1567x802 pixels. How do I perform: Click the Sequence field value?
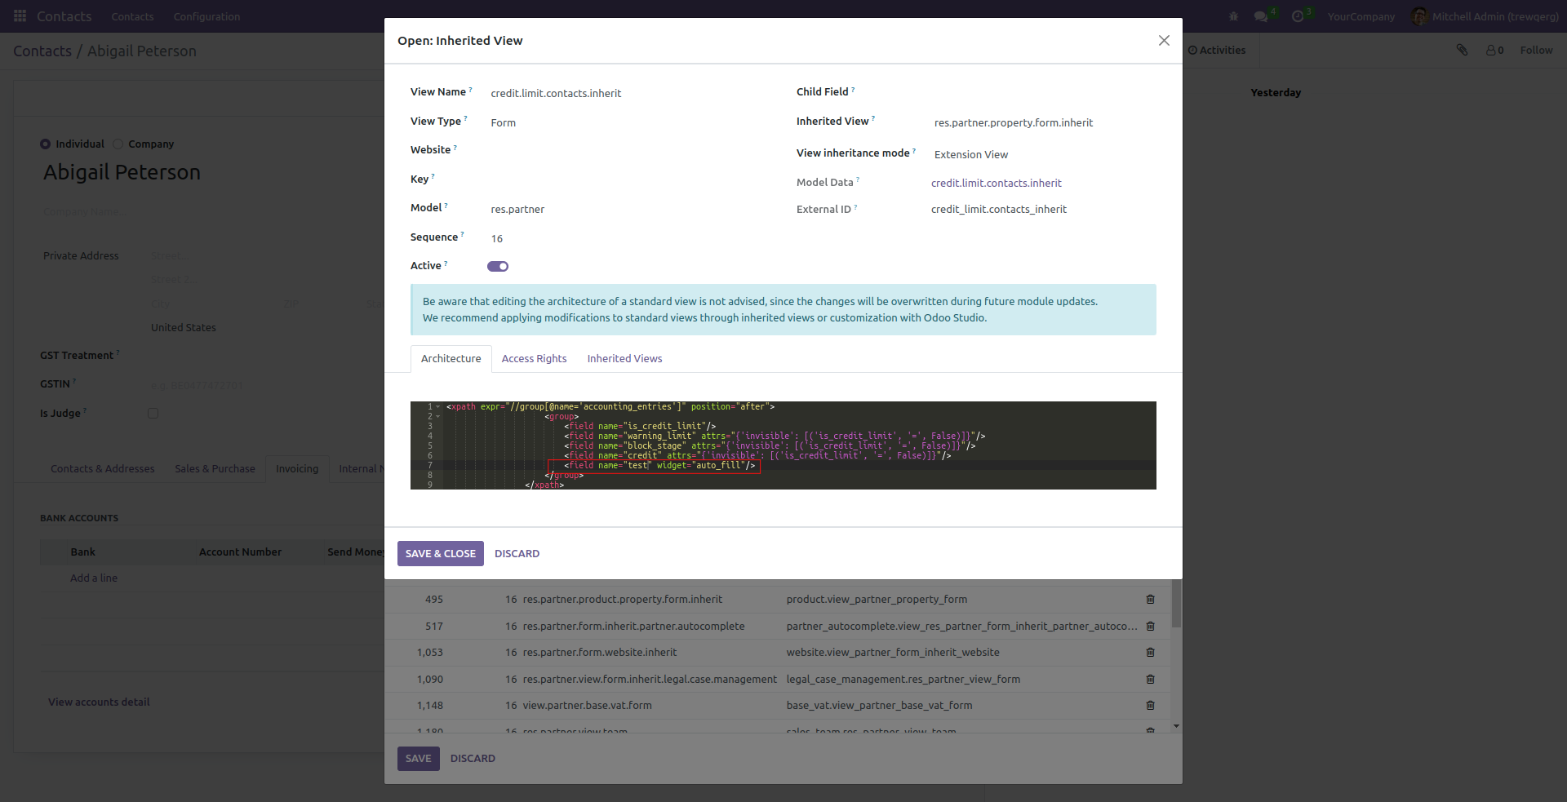click(497, 239)
